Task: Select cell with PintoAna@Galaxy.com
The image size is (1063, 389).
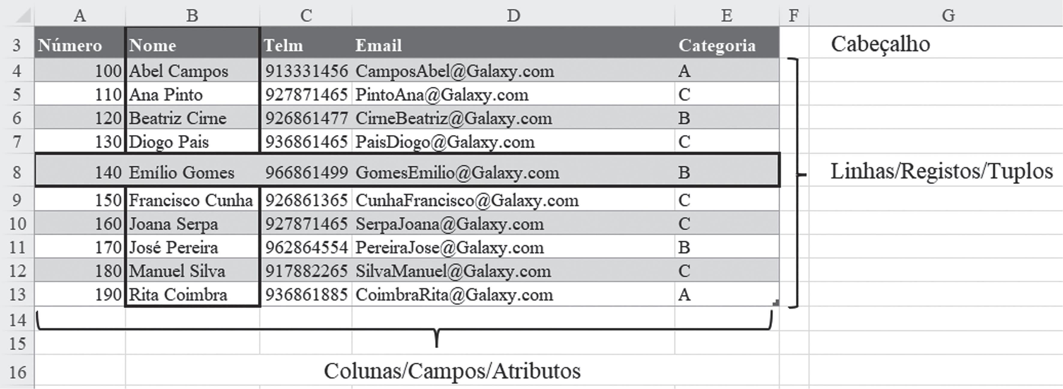Action: tap(513, 94)
